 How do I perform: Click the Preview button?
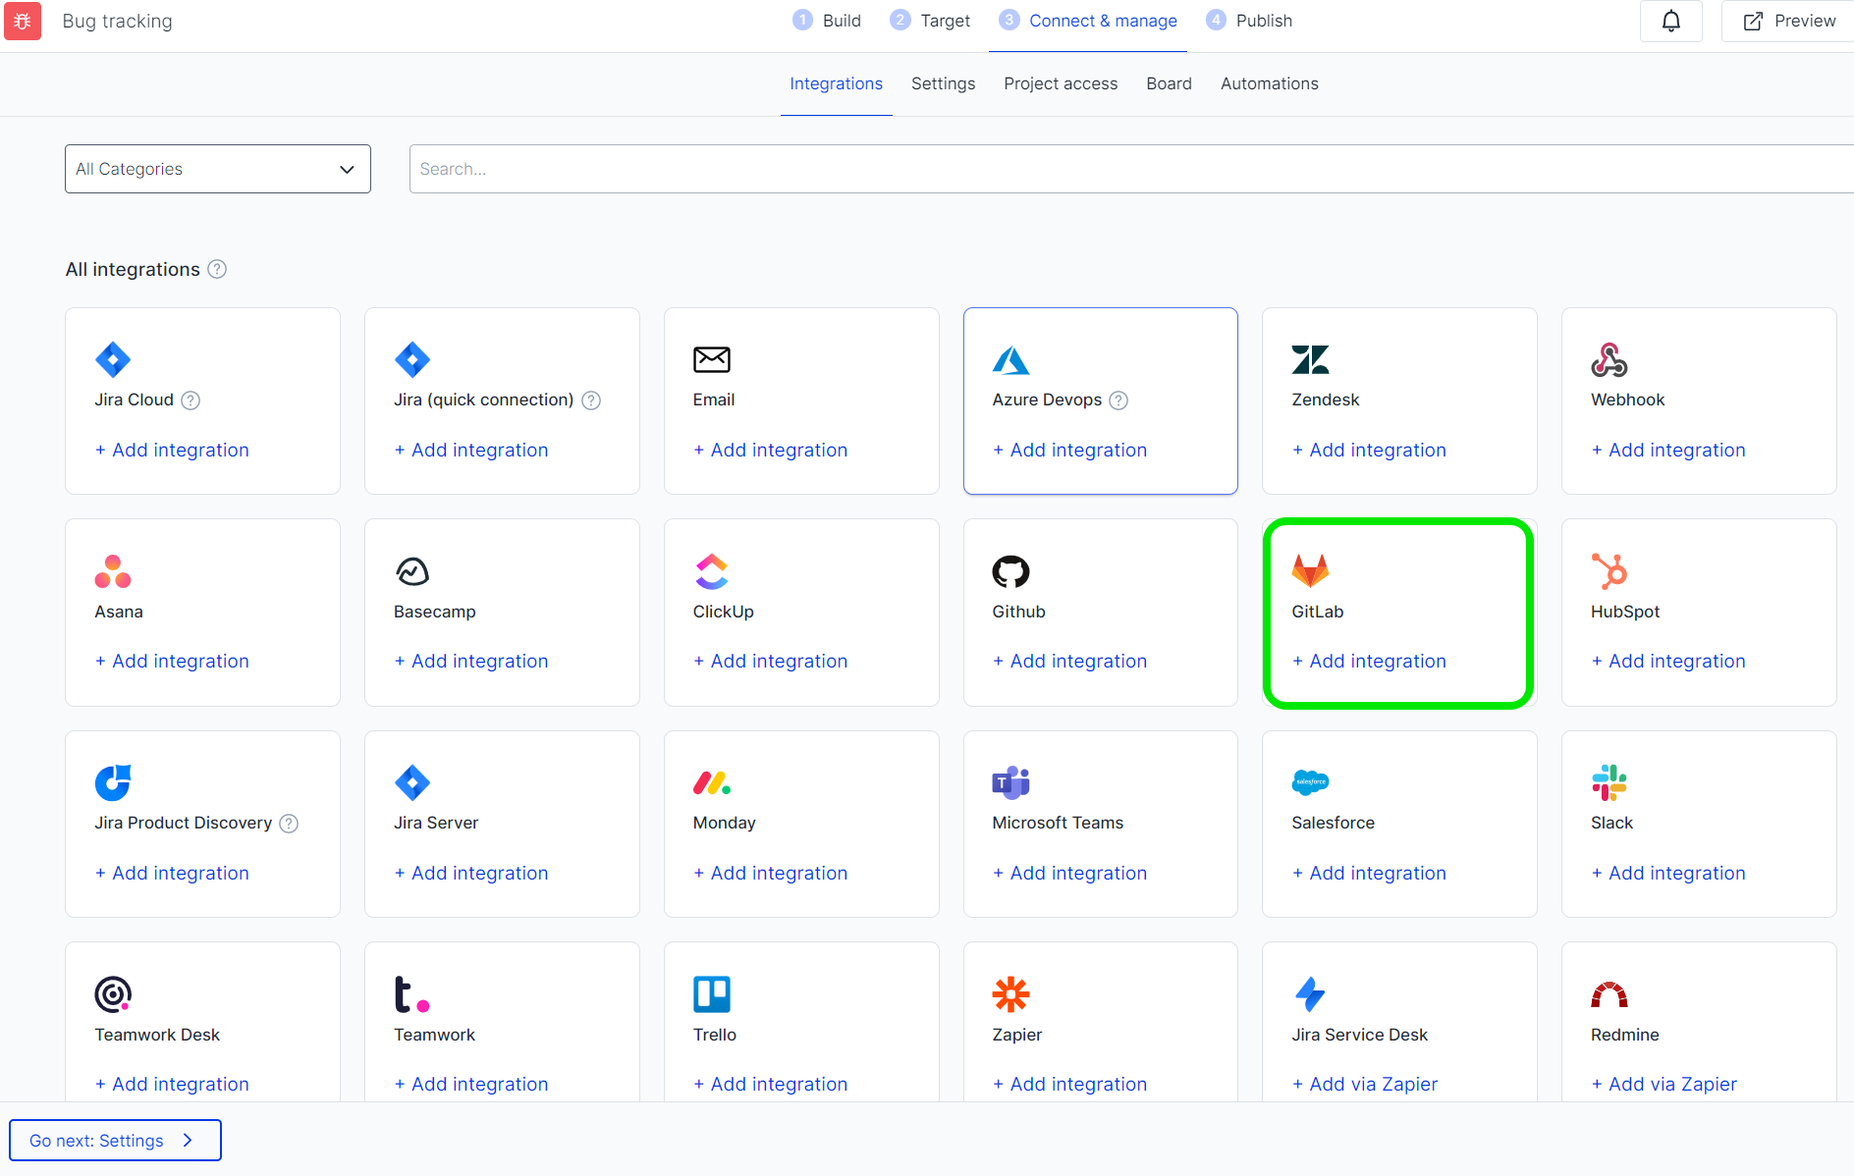pos(1788,21)
